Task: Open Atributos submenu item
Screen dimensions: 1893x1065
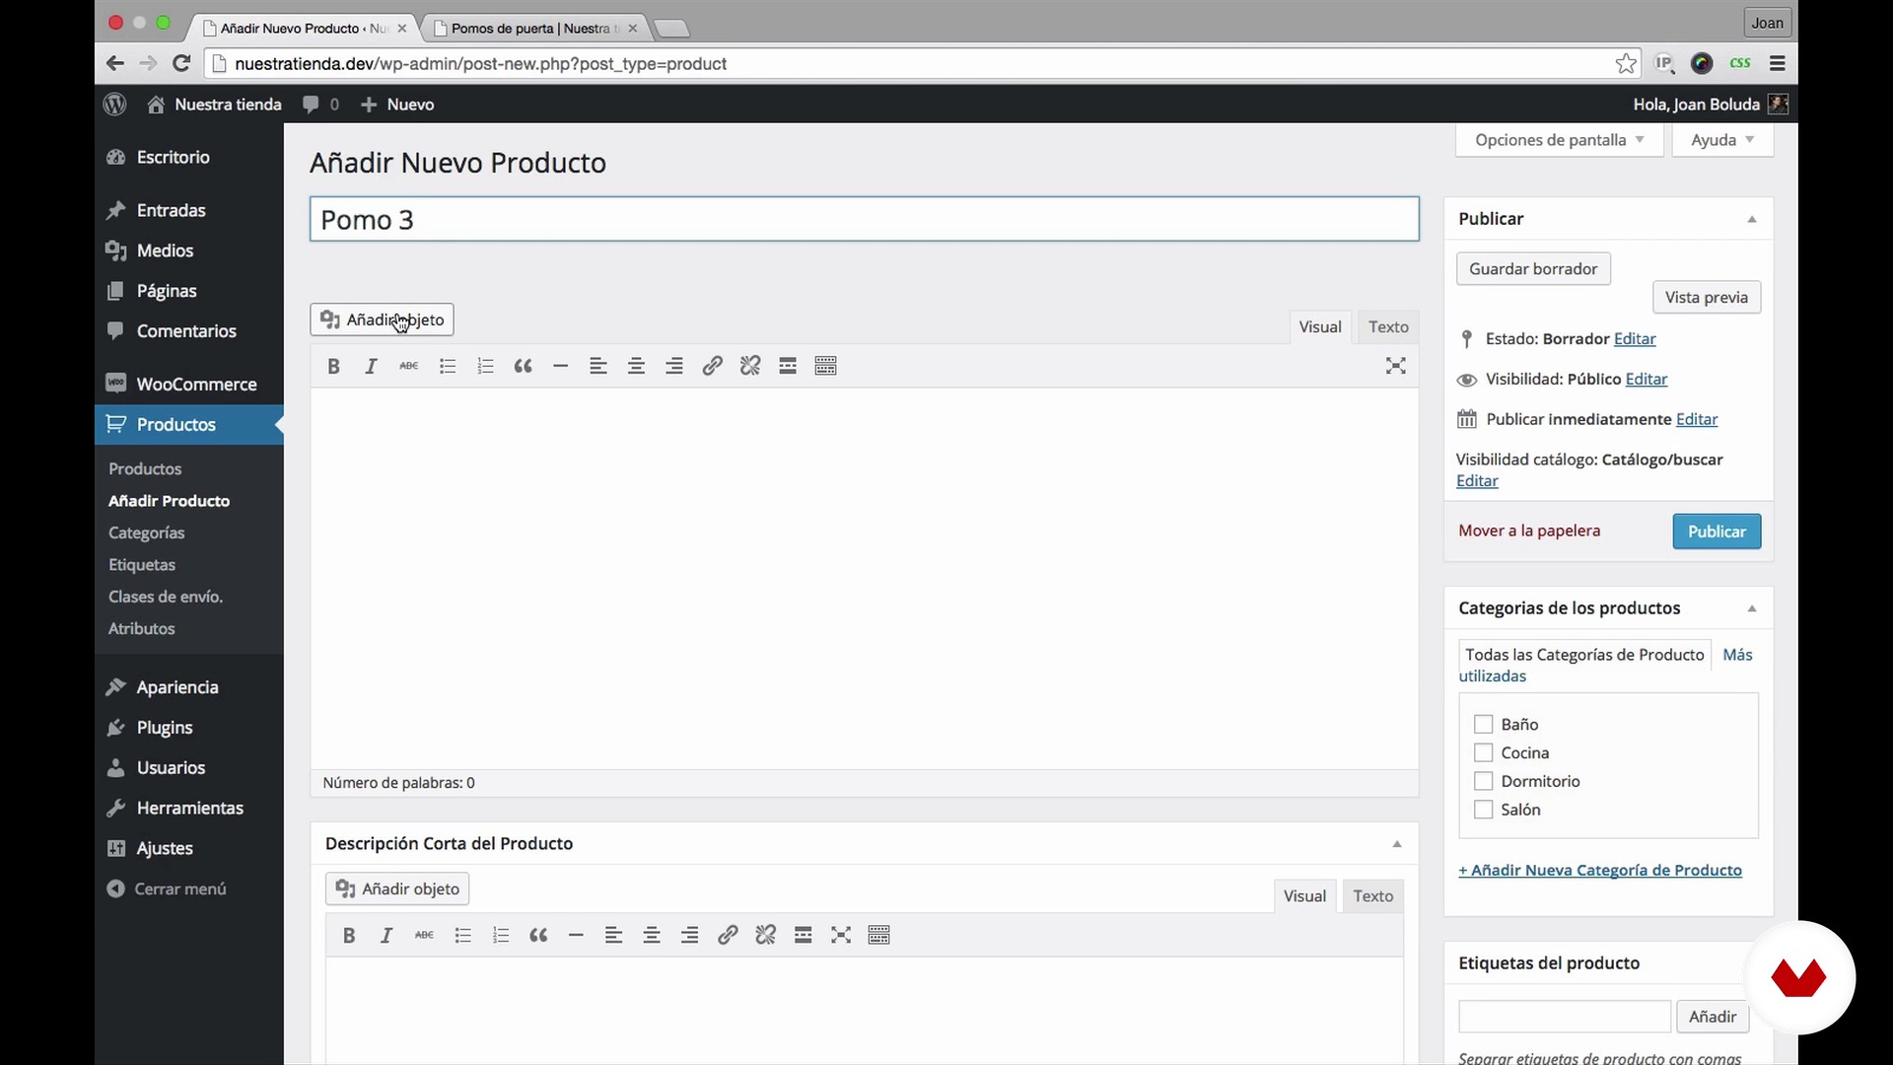Action: 141,628
